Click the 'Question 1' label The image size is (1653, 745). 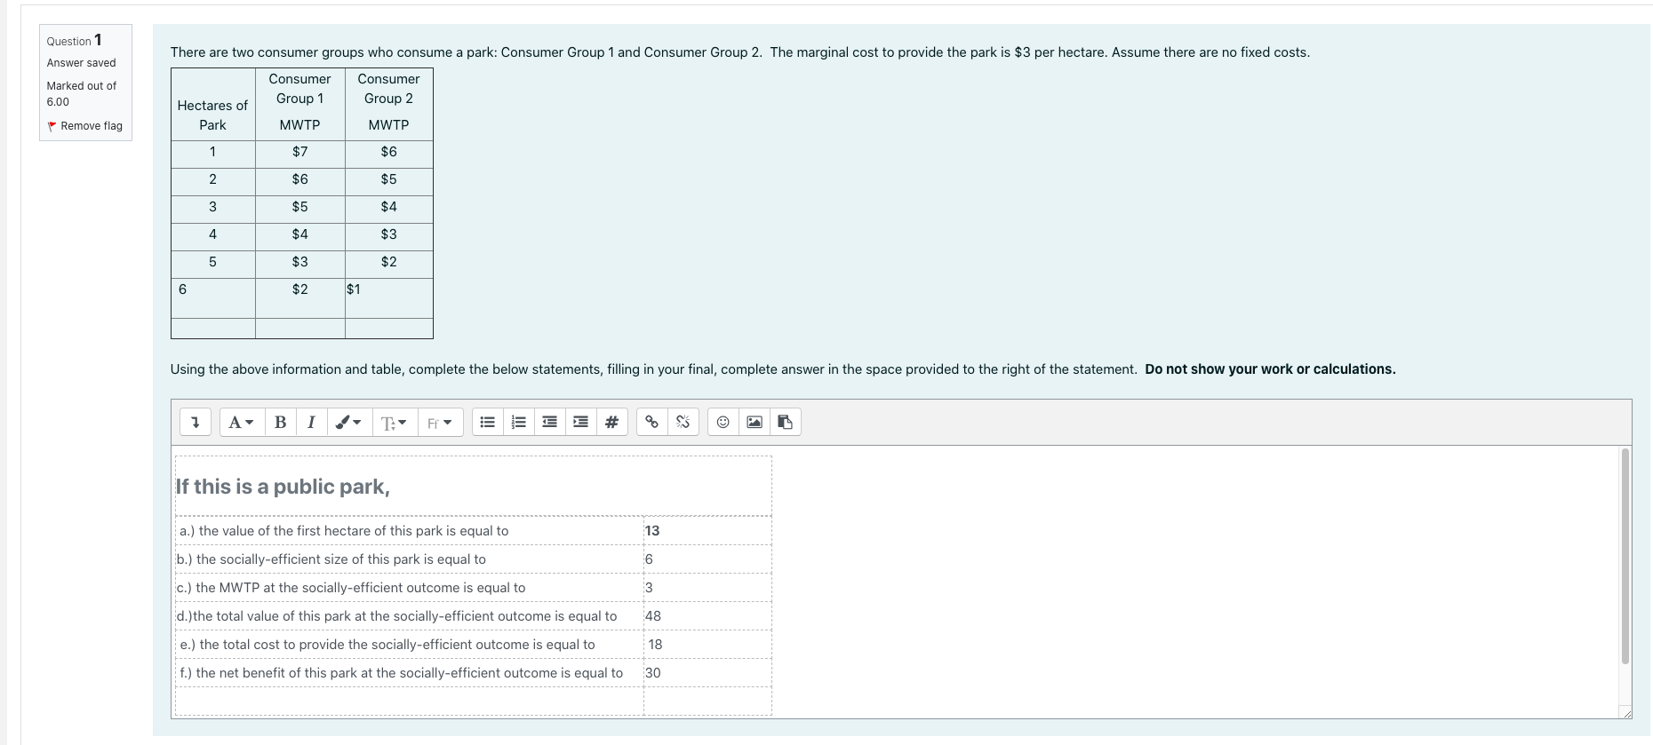click(75, 40)
